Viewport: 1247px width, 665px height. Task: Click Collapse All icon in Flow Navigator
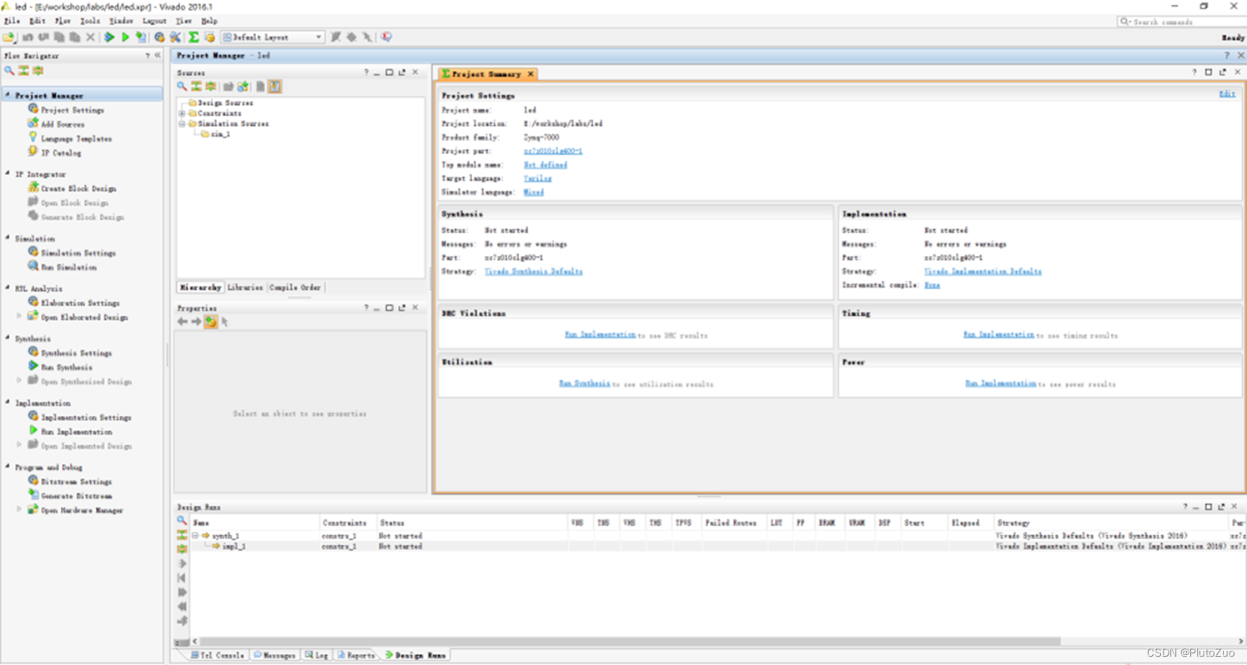23,71
